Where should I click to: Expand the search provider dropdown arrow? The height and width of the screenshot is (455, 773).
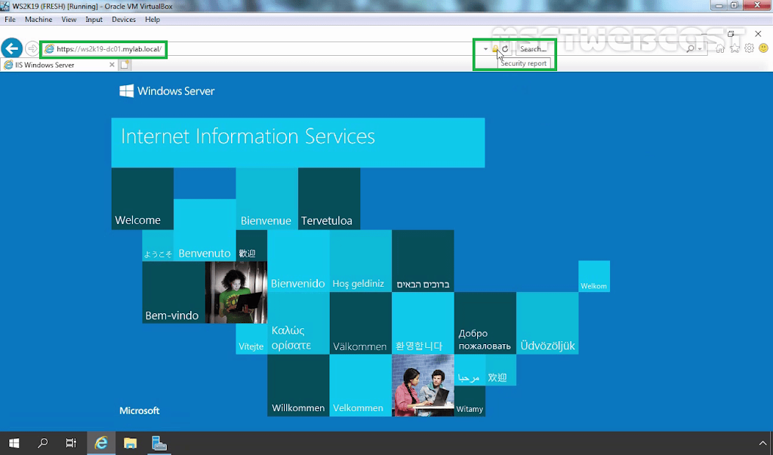(700, 49)
